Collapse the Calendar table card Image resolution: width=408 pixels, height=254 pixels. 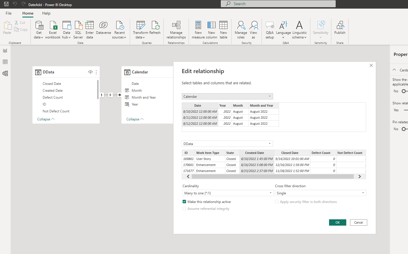[135, 119]
